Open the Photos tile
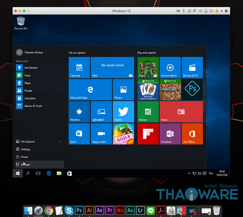 [x=123, y=90]
